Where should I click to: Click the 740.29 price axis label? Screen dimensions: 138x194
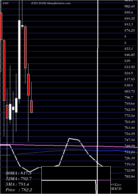coord(129,146)
